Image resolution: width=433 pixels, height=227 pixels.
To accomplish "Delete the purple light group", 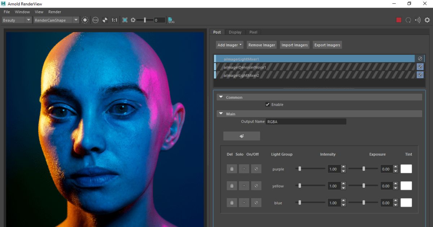I will pyautogui.click(x=232, y=169).
